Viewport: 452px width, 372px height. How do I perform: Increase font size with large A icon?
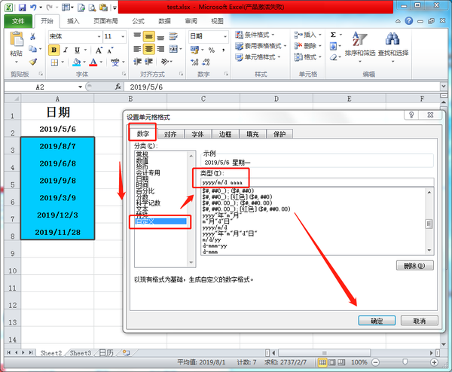[x=99, y=50]
